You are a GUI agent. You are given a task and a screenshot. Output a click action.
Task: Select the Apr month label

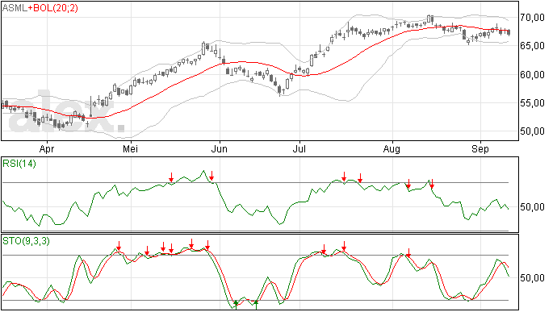47,149
